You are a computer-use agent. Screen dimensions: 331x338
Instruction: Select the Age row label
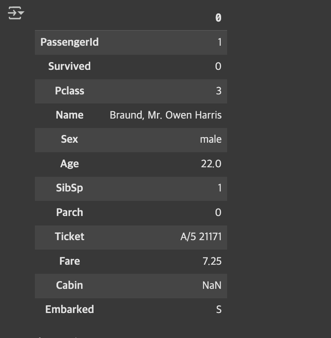coord(69,164)
